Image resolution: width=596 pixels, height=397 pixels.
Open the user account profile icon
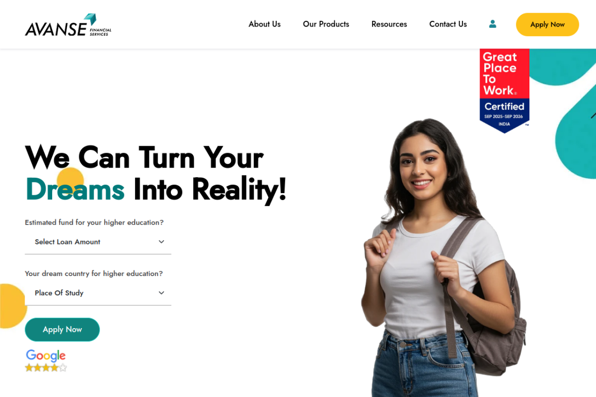pos(493,24)
